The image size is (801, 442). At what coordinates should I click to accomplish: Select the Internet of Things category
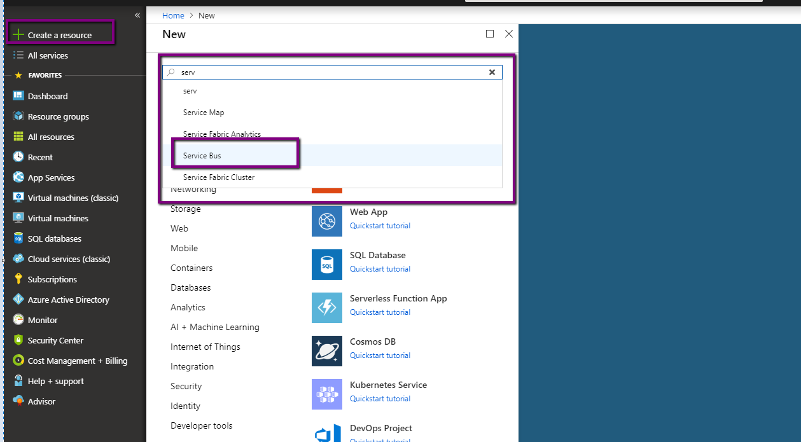[x=205, y=347]
